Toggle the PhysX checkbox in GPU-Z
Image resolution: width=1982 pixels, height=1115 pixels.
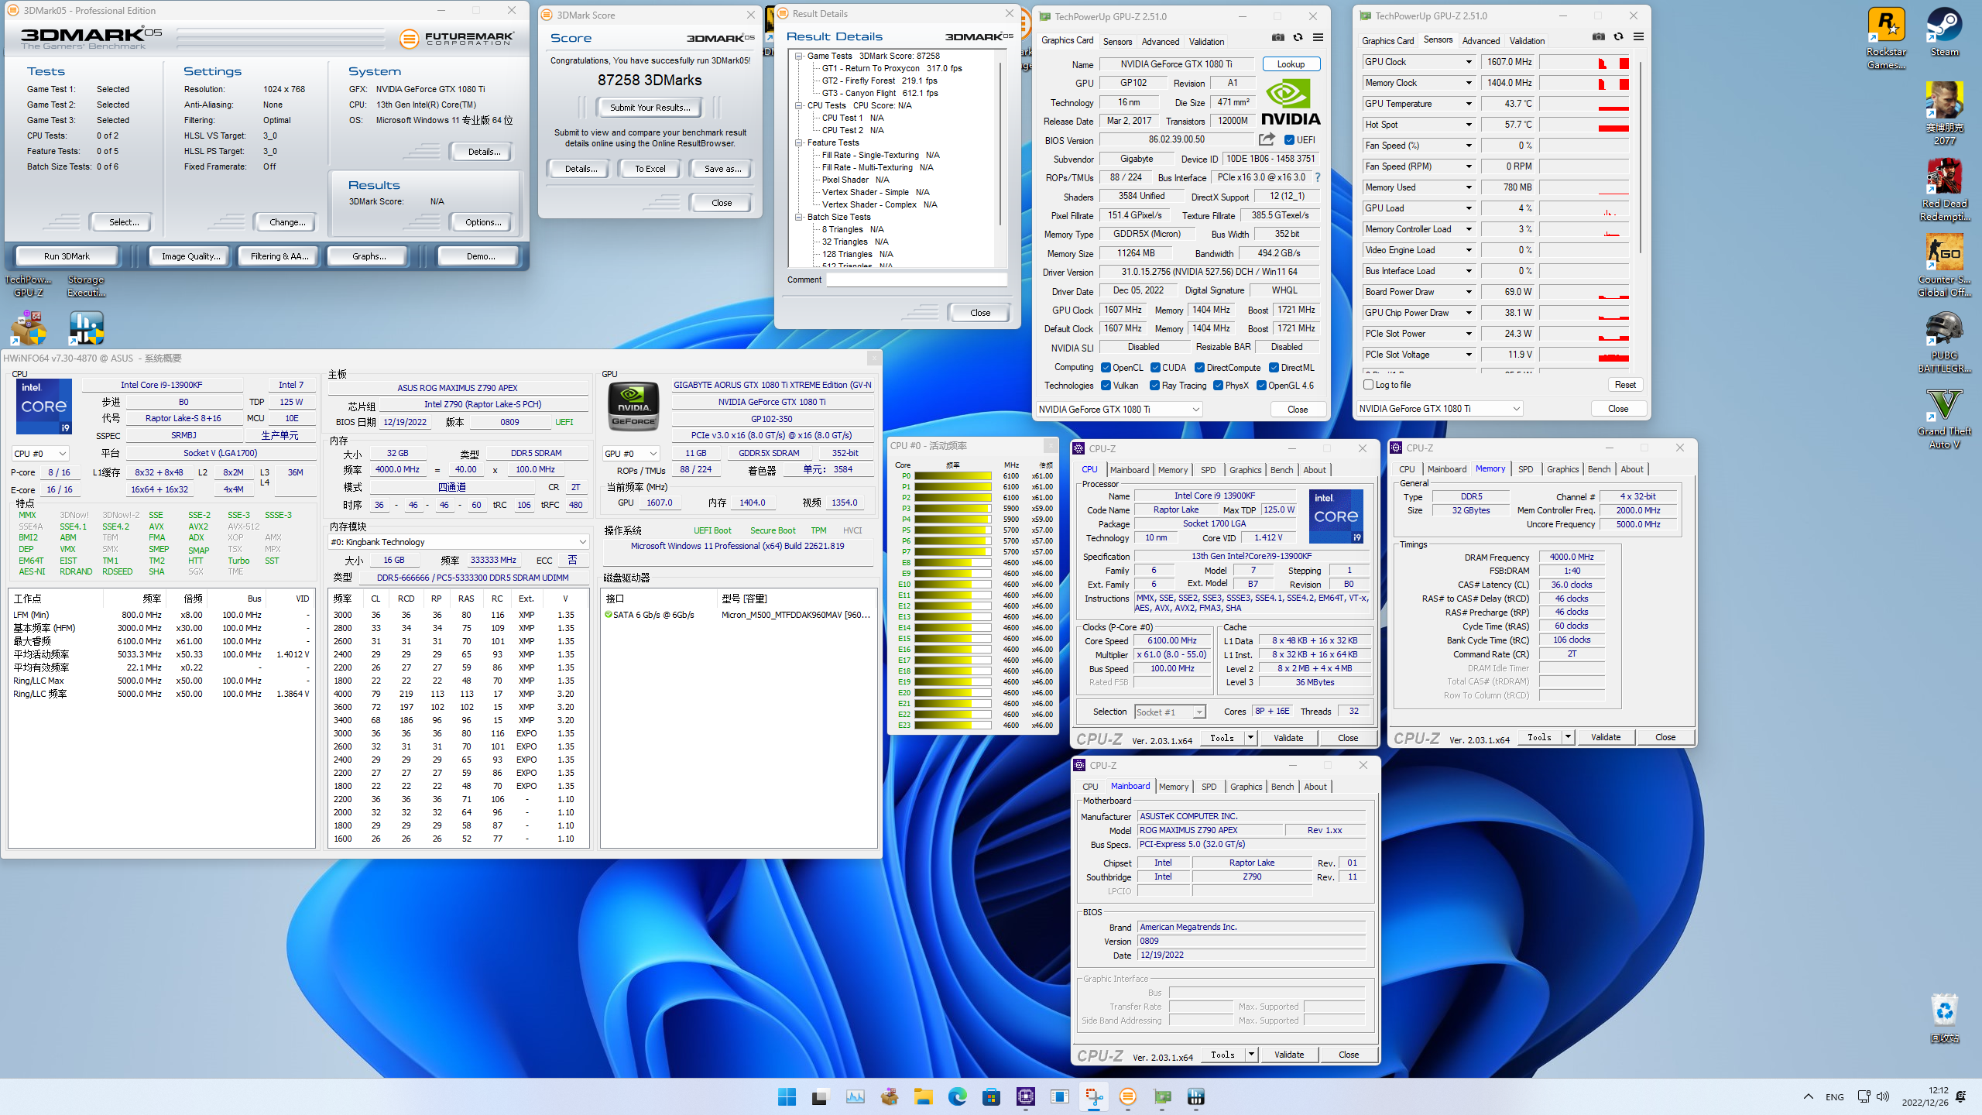point(1218,386)
